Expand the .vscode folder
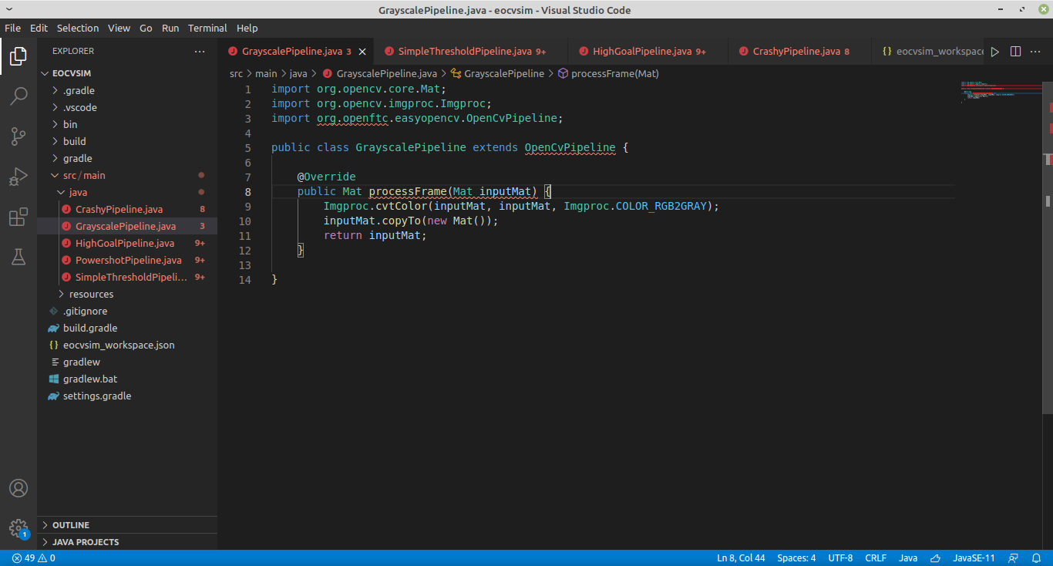 (x=55, y=107)
